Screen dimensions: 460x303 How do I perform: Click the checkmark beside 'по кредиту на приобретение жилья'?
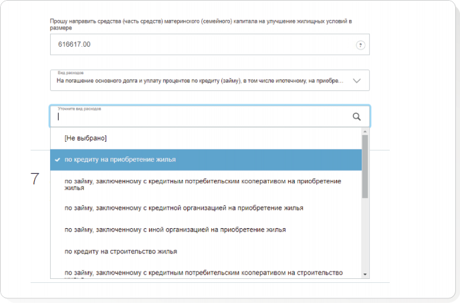pyautogui.click(x=57, y=160)
